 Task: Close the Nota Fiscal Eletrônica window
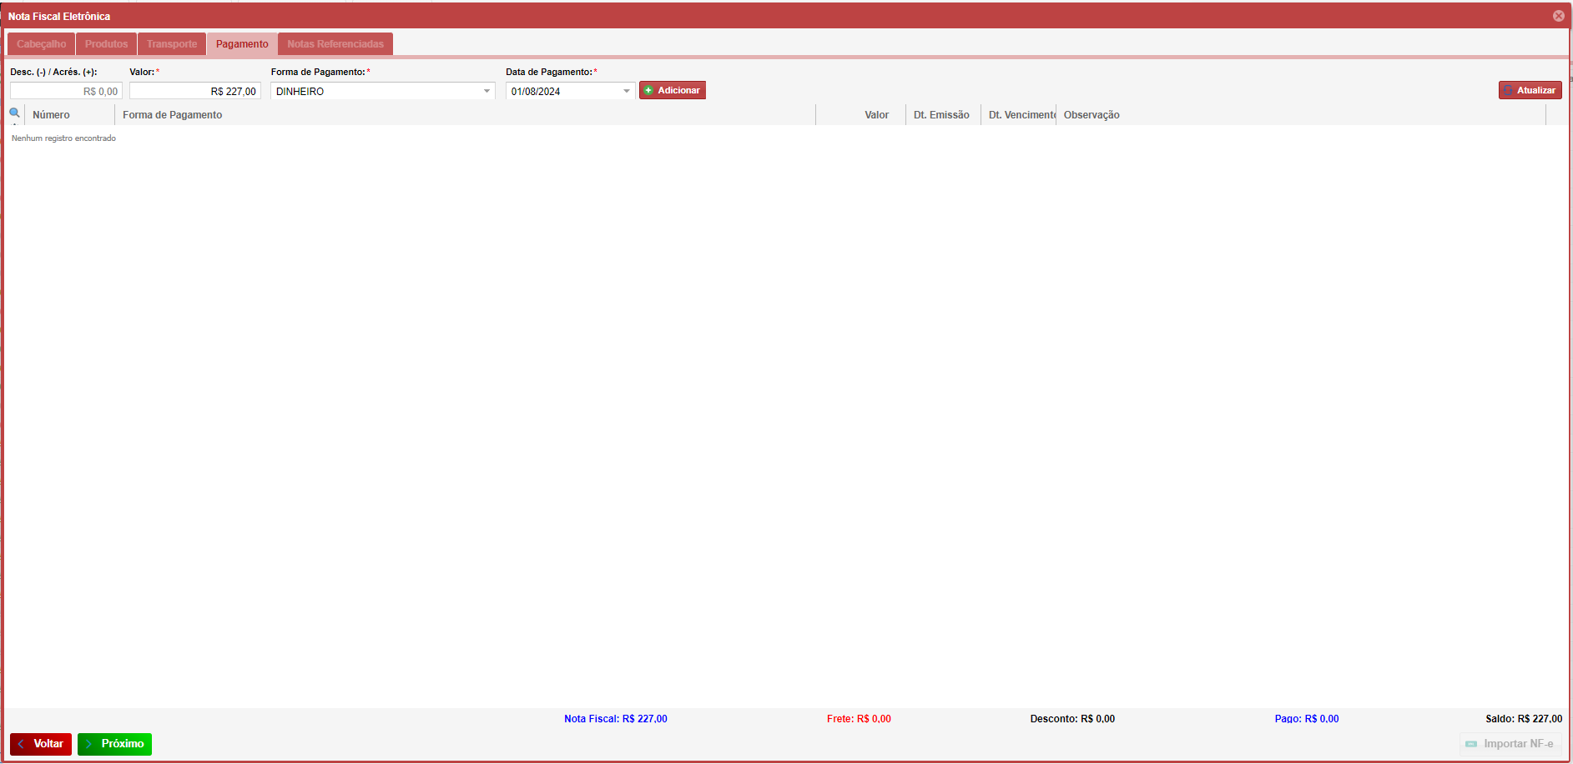[1558, 16]
